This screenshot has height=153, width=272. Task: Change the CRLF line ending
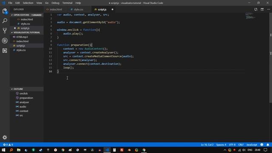(241, 144)
